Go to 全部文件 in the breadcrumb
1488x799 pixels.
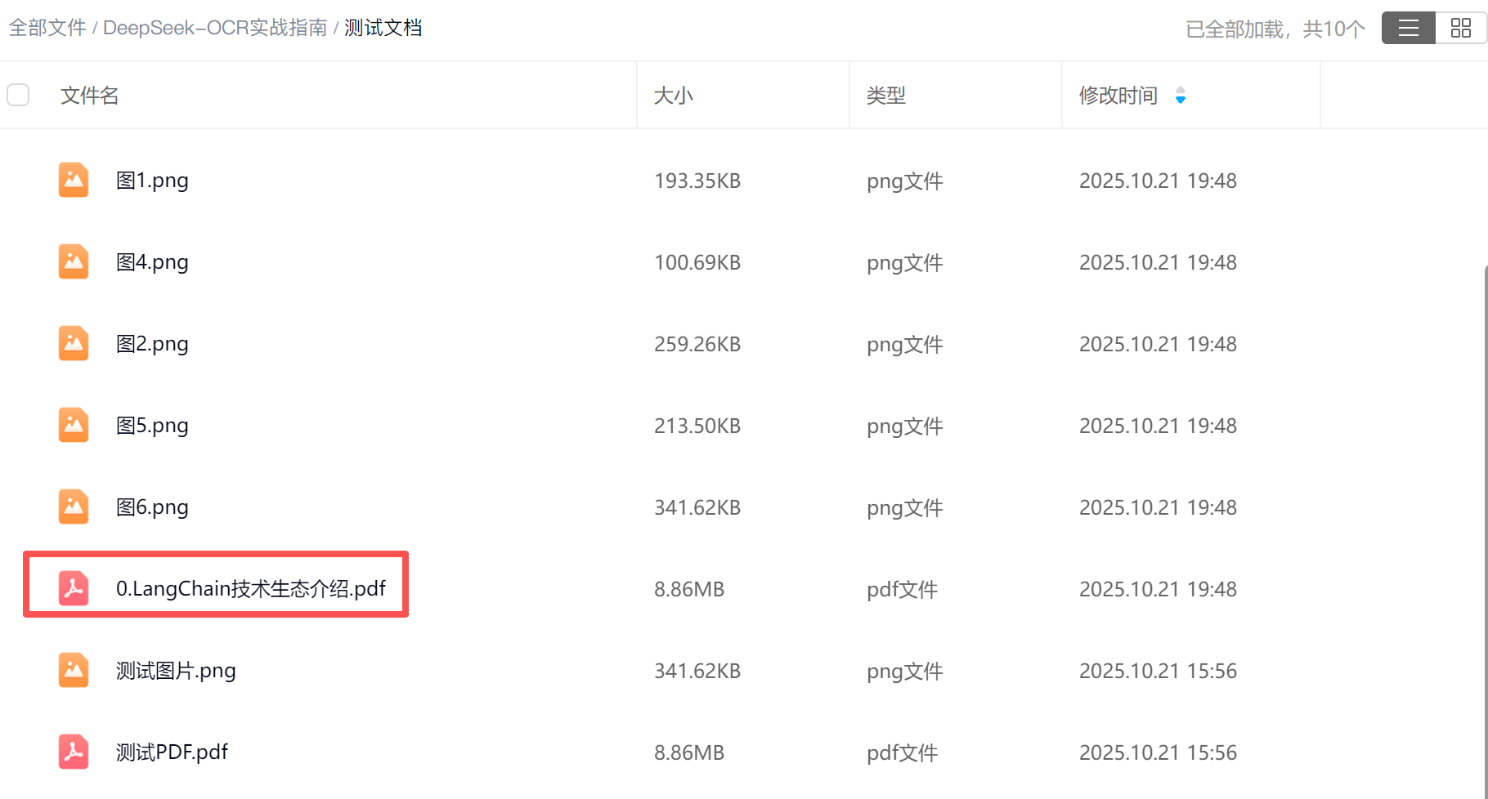point(47,28)
